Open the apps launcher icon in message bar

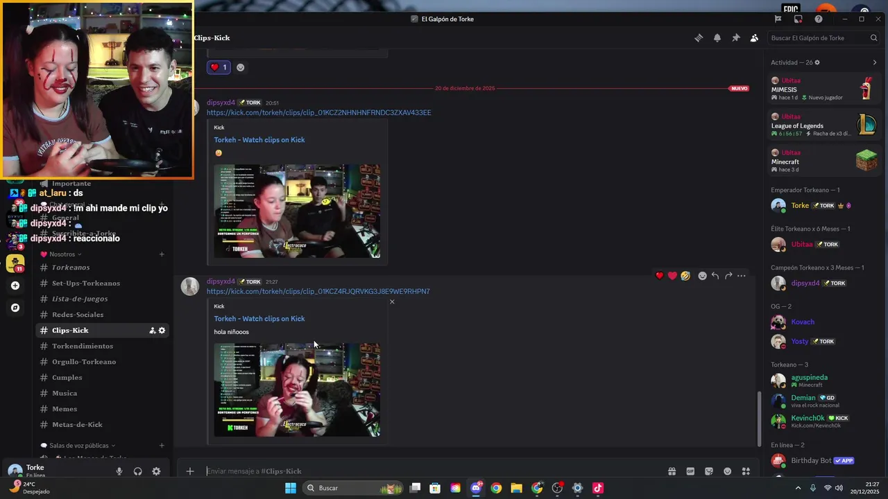click(x=746, y=471)
